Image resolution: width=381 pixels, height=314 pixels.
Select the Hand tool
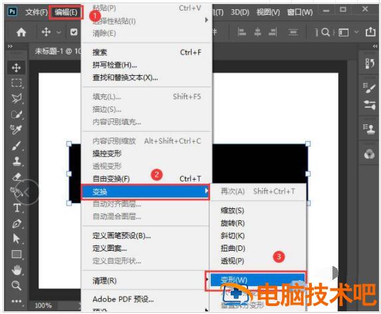click(16, 270)
